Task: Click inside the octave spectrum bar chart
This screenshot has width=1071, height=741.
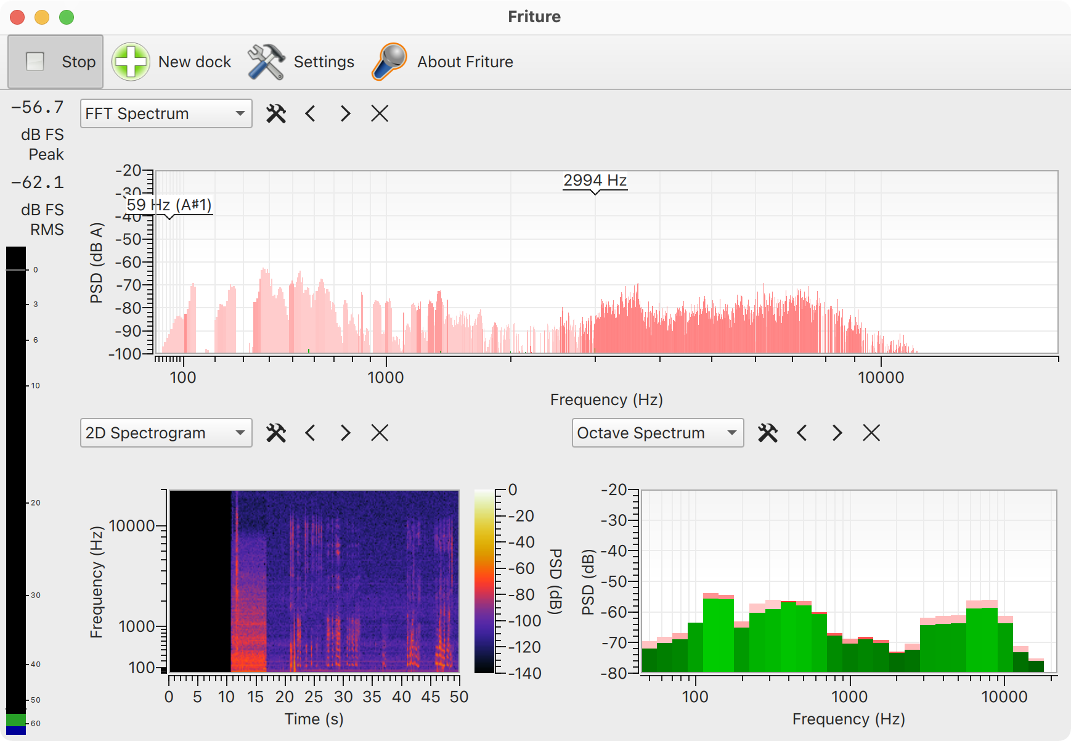Action: (x=849, y=581)
